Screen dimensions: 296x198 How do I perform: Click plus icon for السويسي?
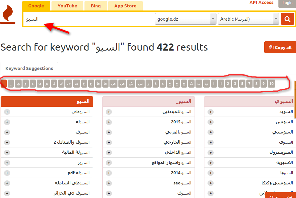[x=211, y=132]
